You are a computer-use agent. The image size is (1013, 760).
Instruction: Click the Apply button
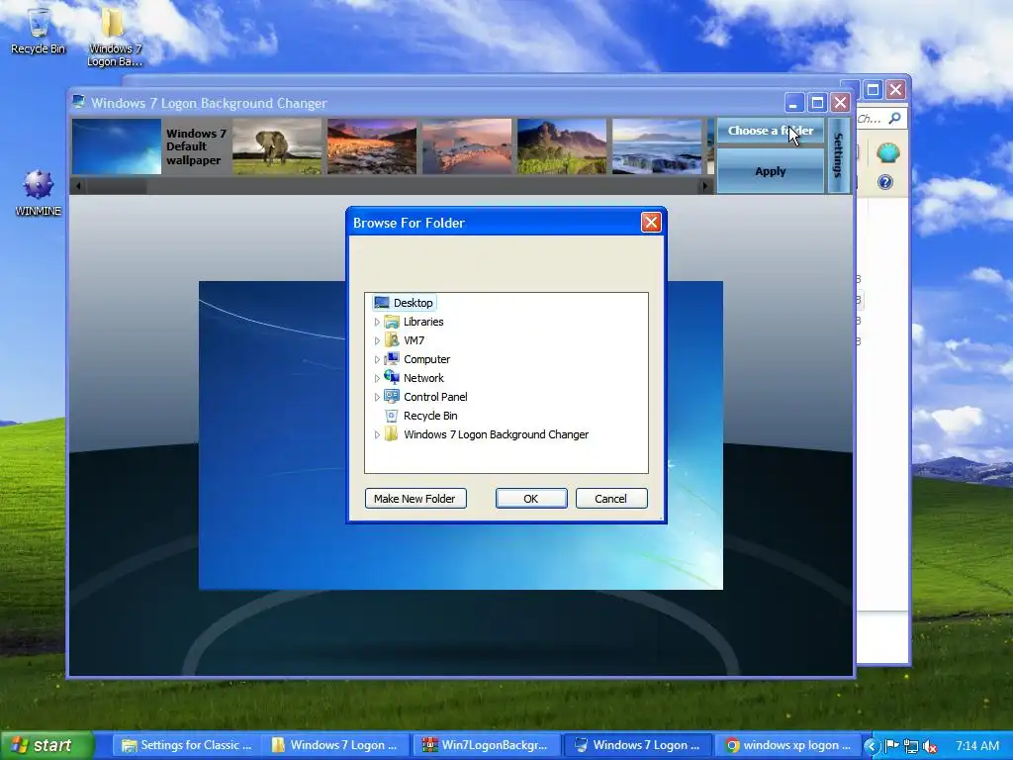point(770,171)
